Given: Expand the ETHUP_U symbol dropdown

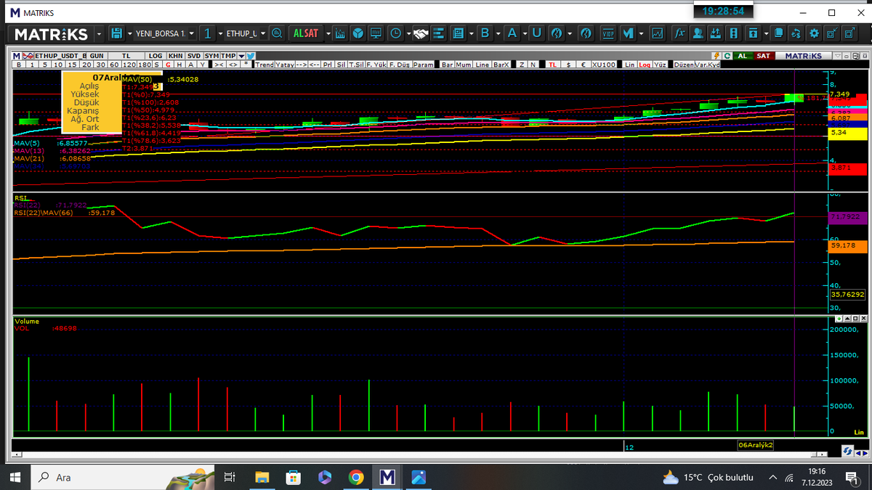Looking at the screenshot, I should click(263, 33).
